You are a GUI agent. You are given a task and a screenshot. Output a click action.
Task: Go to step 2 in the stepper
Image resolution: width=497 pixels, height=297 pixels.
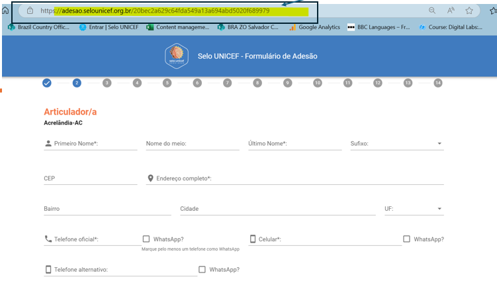tap(77, 84)
